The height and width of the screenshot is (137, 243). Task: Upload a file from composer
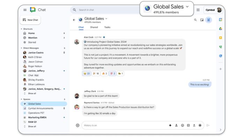point(194,125)
